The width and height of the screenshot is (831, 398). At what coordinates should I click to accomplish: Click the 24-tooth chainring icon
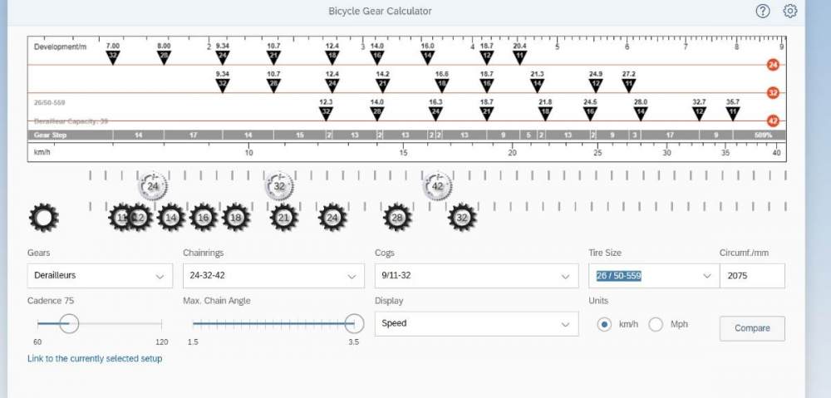pos(152,187)
